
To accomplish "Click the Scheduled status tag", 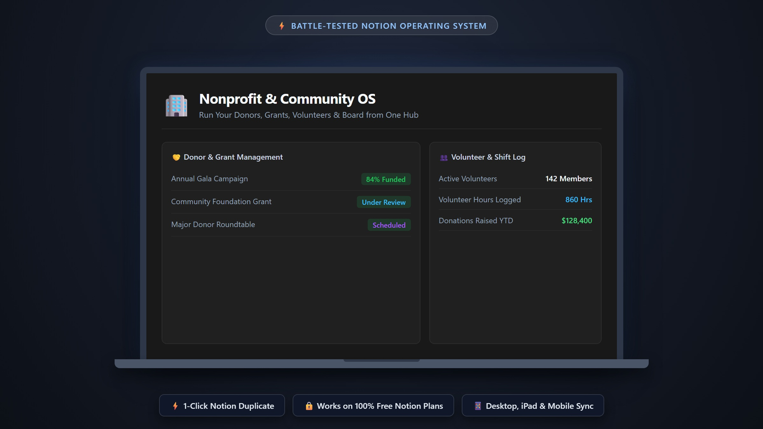I will (x=389, y=225).
